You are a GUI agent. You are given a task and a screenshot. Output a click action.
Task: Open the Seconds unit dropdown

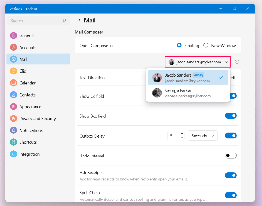tap(203, 136)
